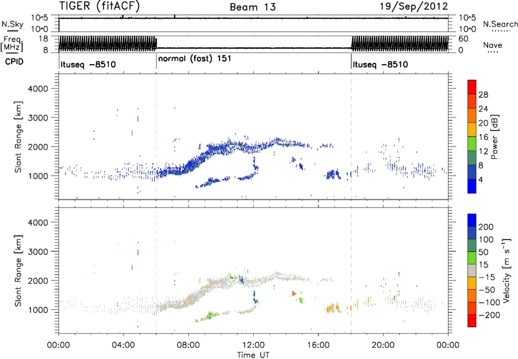
Task: Click the 'Slant Range [km]' label of power panel
Action: (18, 137)
